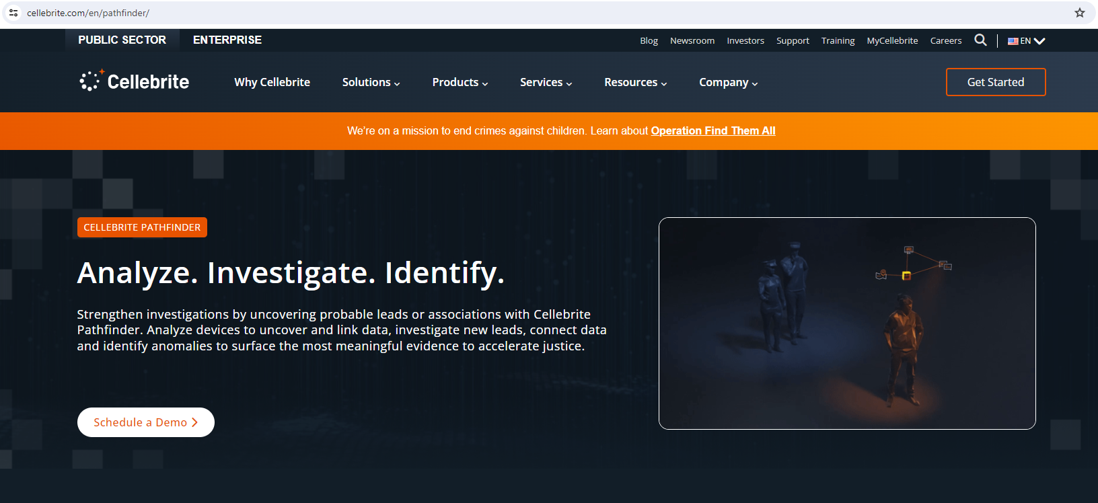The image size is (1098, 503).
Task: Follow the Operation Find Them All link
Action: coord(713,130)
